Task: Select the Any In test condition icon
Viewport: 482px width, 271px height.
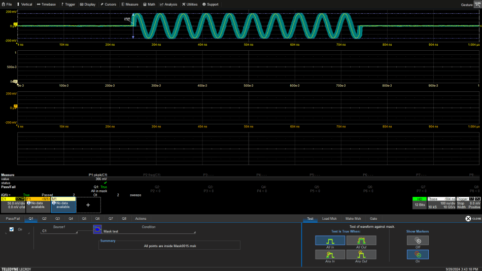Action: (x=330, y=255)
